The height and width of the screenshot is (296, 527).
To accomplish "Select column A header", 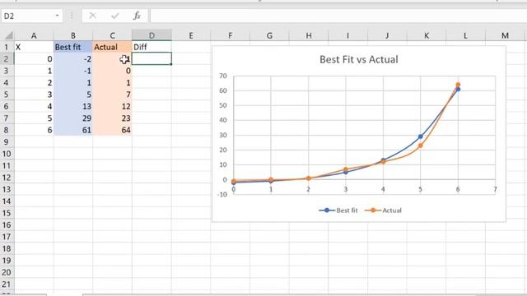I will point(34,35).
